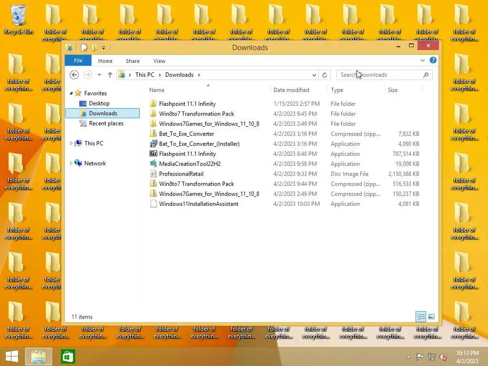Click MediaCreationTool22H2 icon
The height and width of the screenshot is (366, 488).
tap(153, 164)
